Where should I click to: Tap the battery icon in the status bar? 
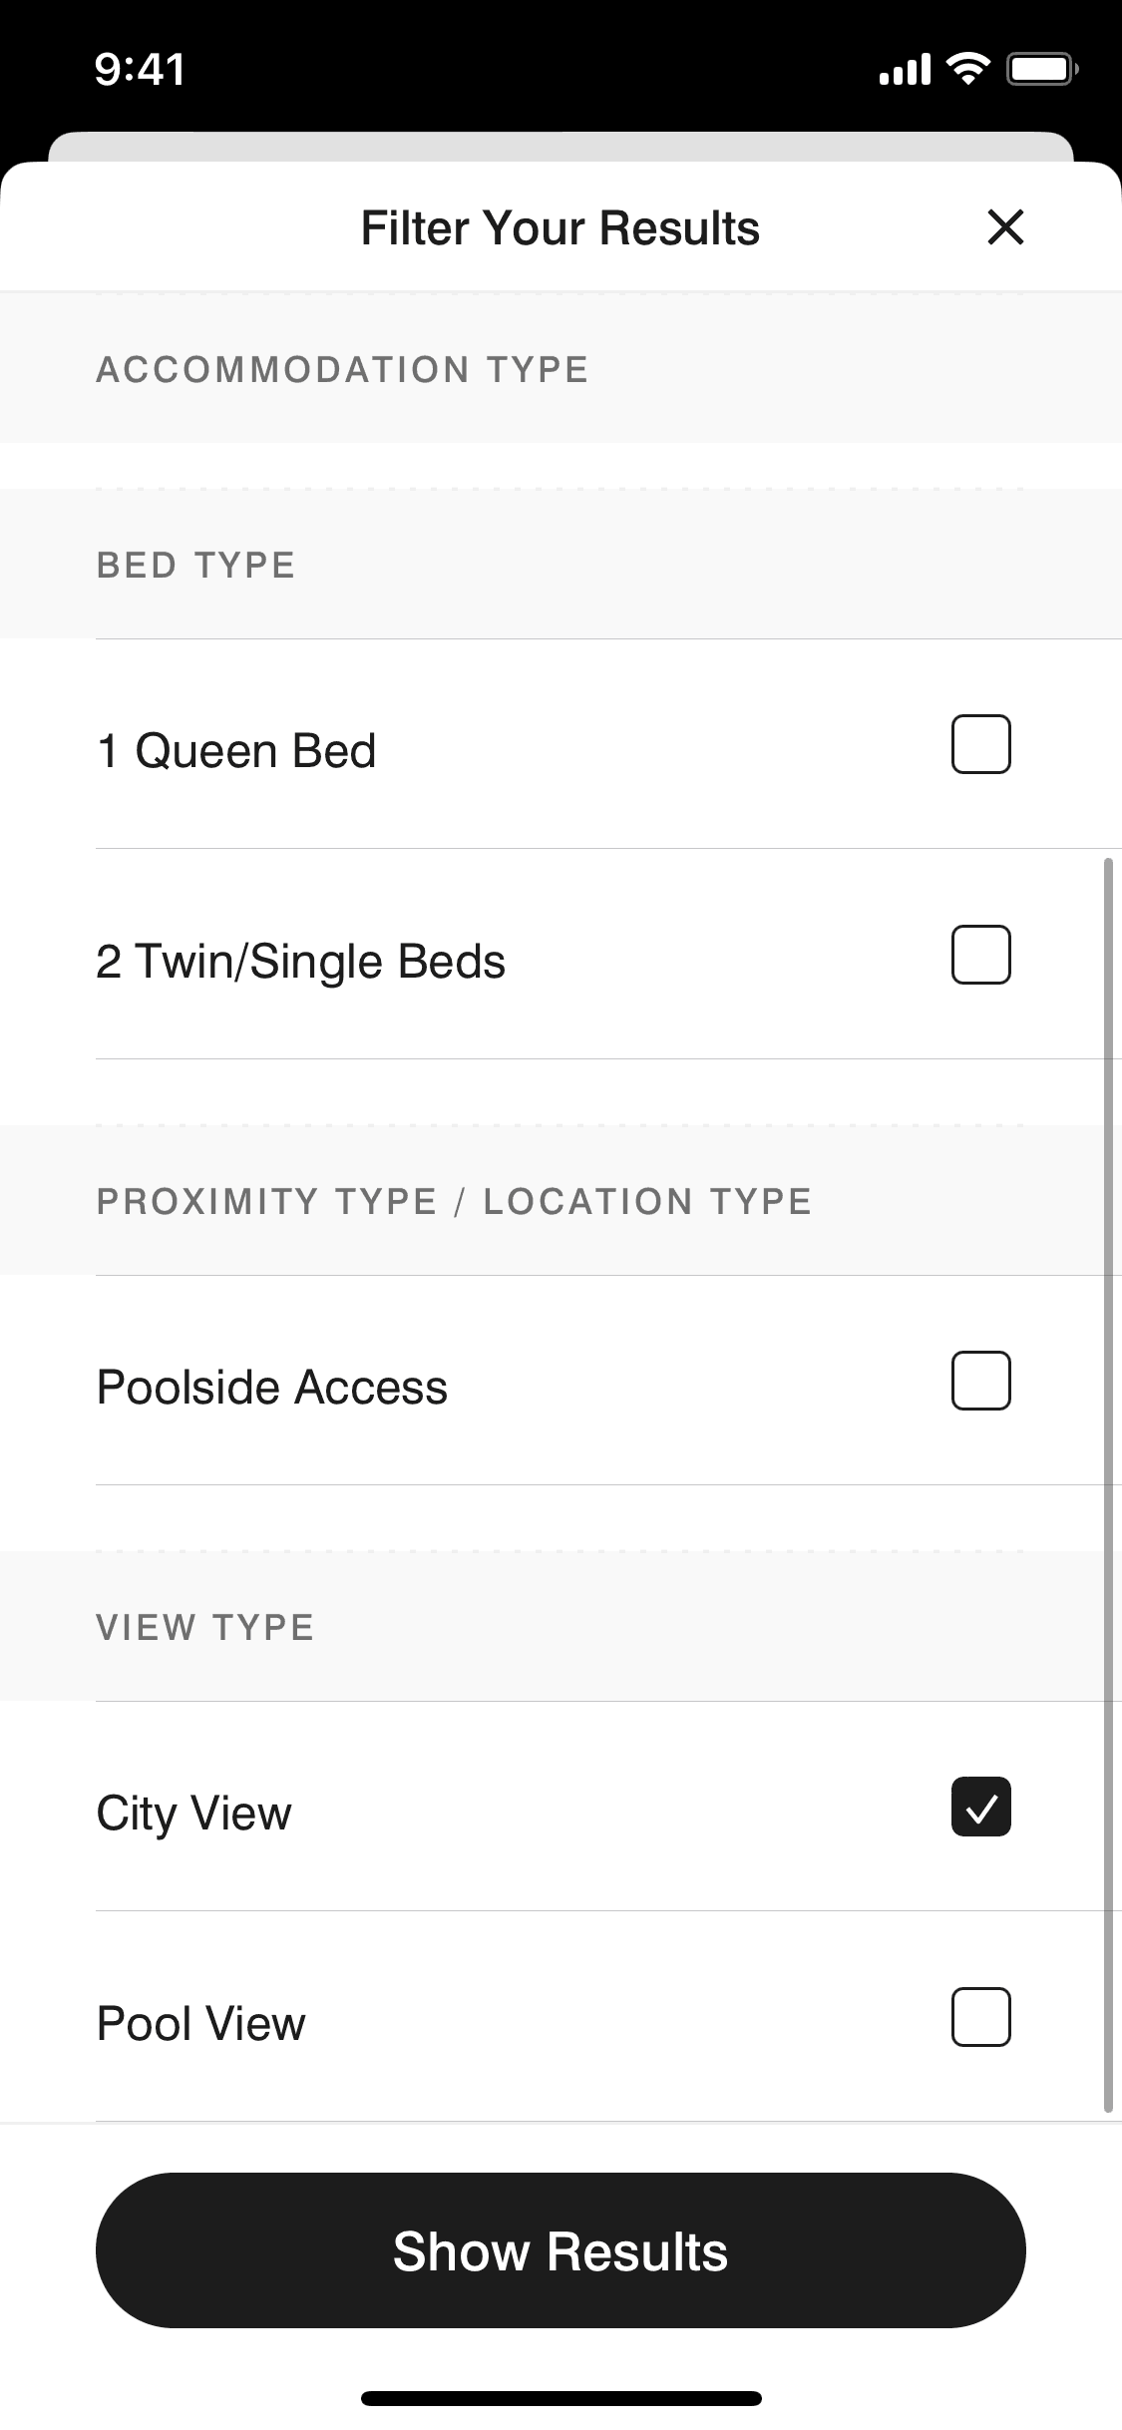point(1042,69)
